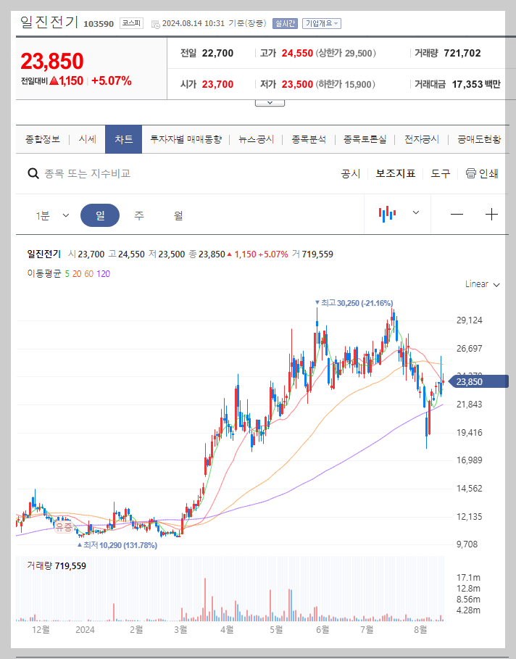
Task: Select the 차트 tab
Action: pyautogui.click(x=123, y=139)
